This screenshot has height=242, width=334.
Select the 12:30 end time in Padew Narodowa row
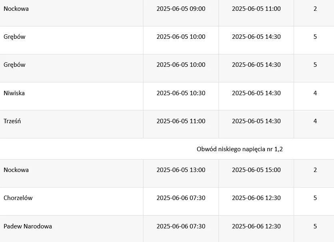point(256,226)
